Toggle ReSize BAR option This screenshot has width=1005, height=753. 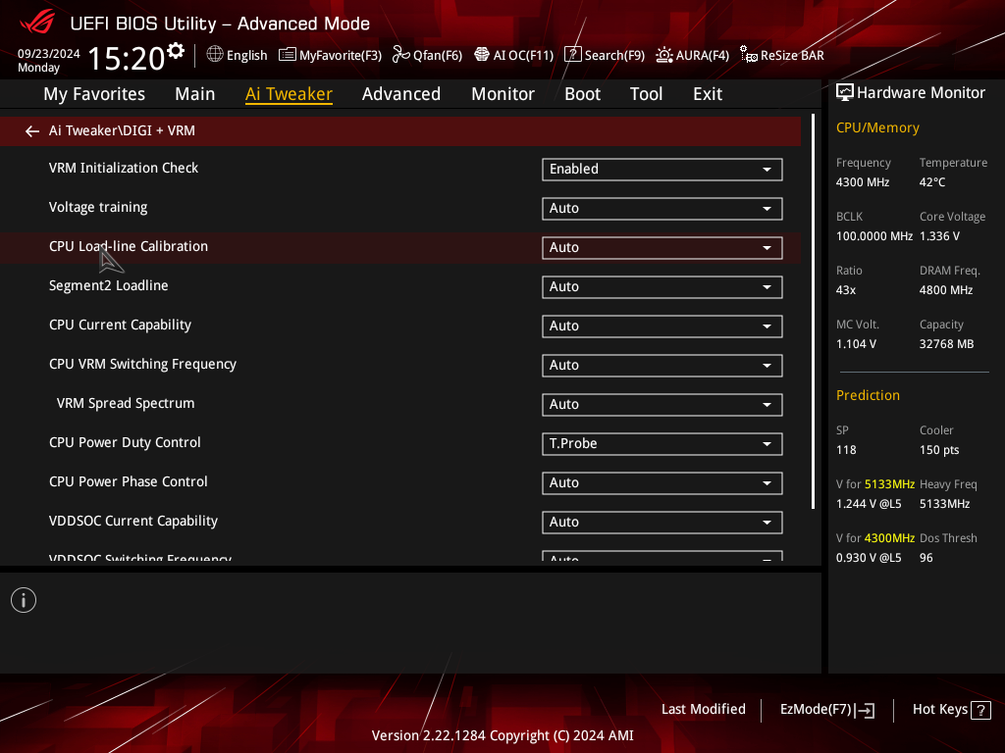pos(782,55)
